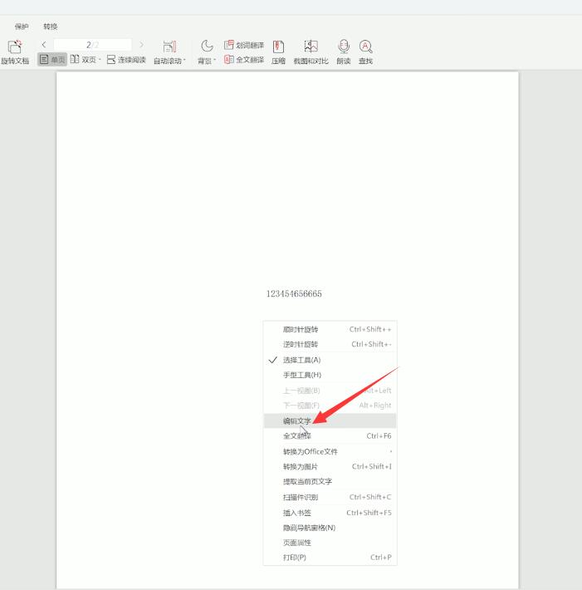Open Page Properties (页面属性)
The image size is (582, 590).
coord(330,543)
